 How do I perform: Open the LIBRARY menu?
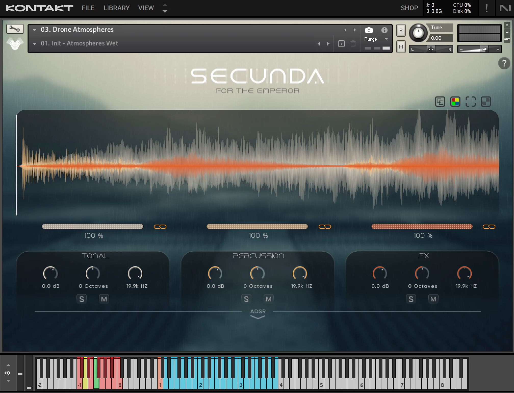(117, 8)
